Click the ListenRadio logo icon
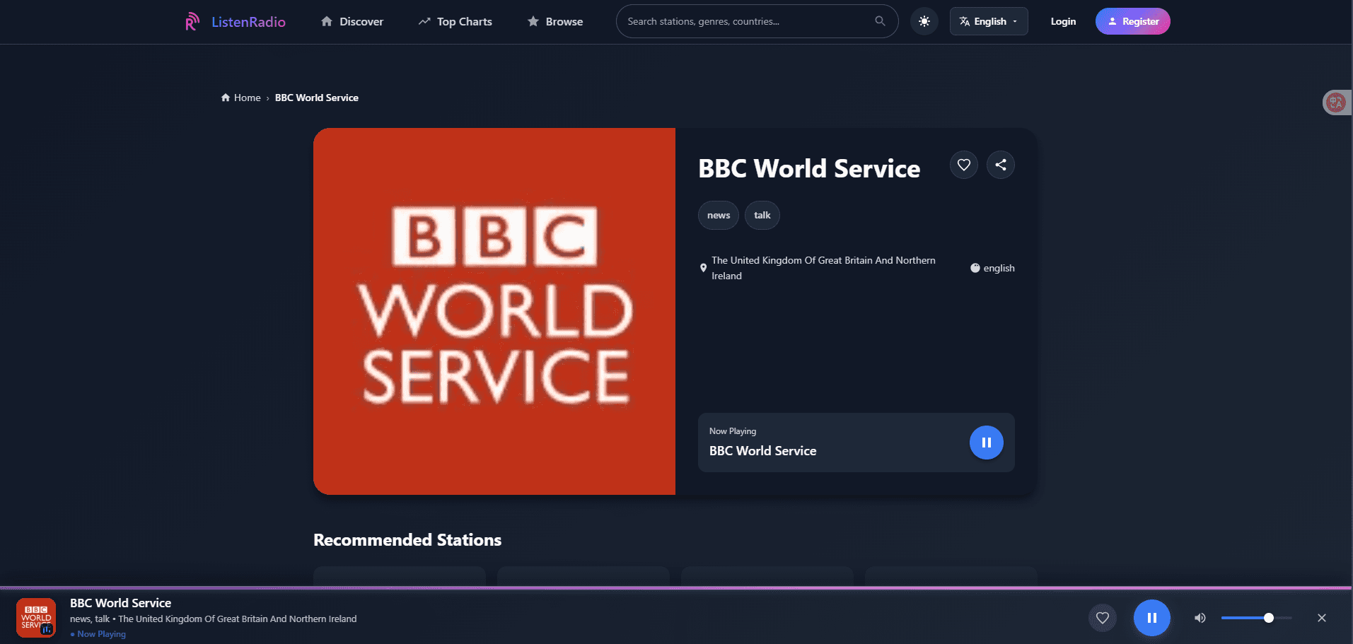1353x644 pixels. (192, 21)
